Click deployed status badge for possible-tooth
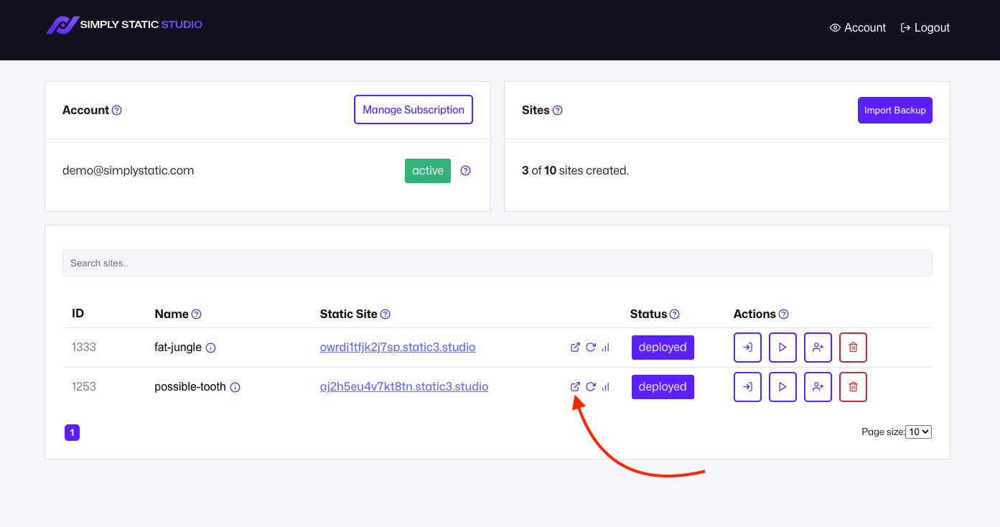1000x527 pixels. pyautogui.click(x=663, y=387)
